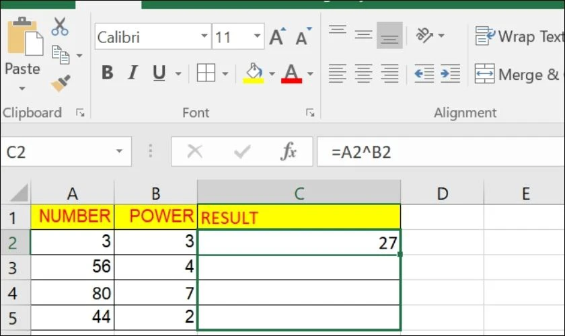Select row 3 header

point(14,268)
